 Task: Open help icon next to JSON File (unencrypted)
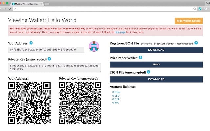point(148,72)
